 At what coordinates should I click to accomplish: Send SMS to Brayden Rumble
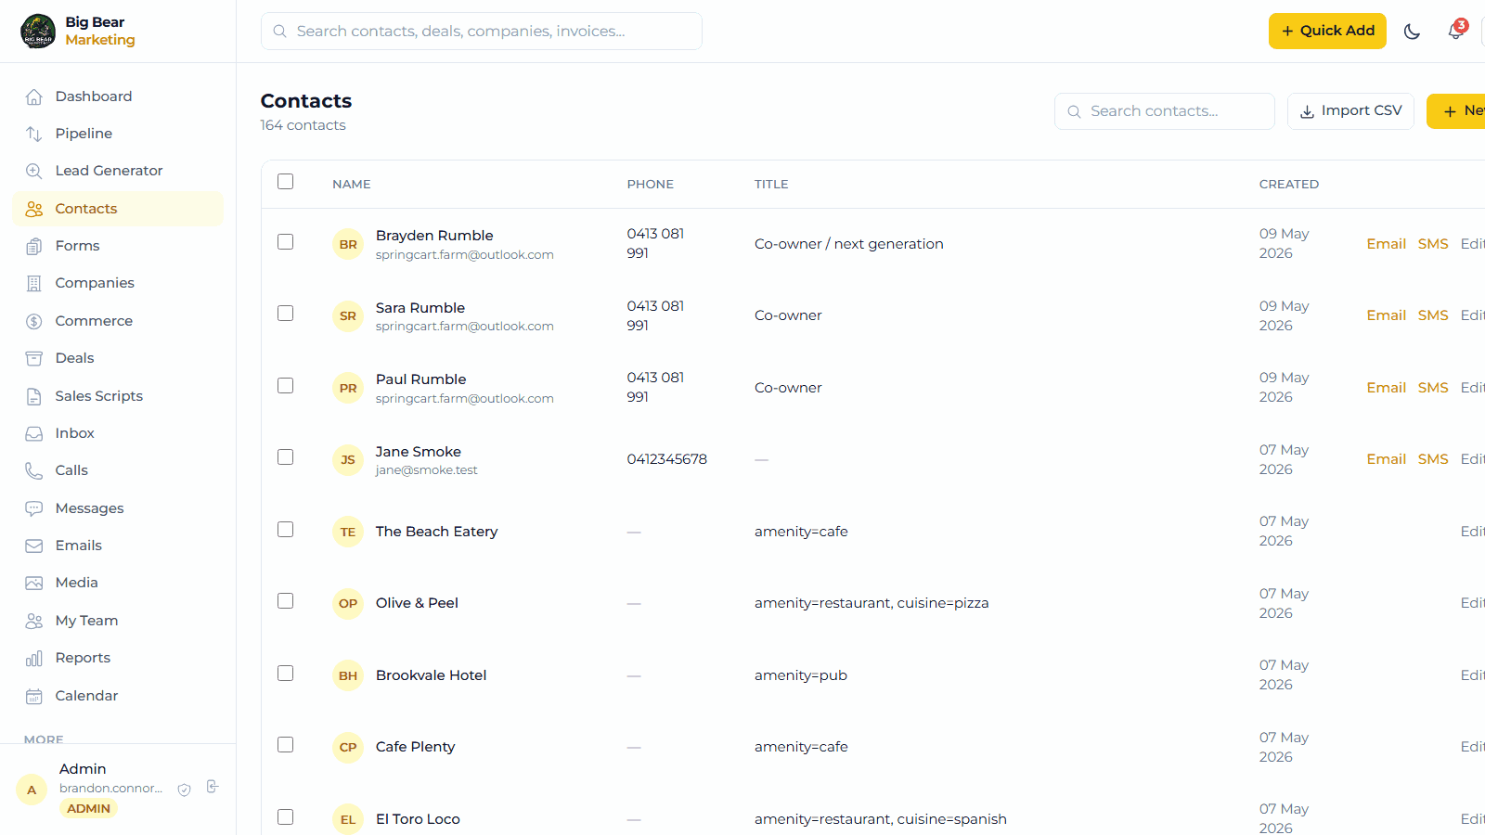tap(1433, 244)
